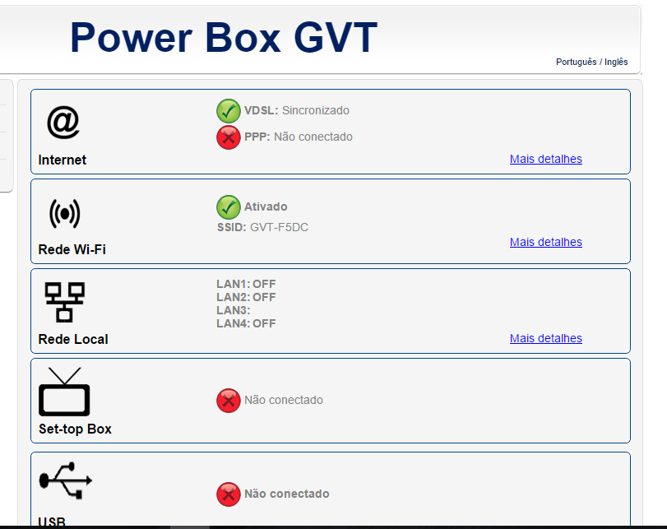The image size is (667, 529).
Task: Click the Set-top Box TV icon
Action: (x=64, y=392)
